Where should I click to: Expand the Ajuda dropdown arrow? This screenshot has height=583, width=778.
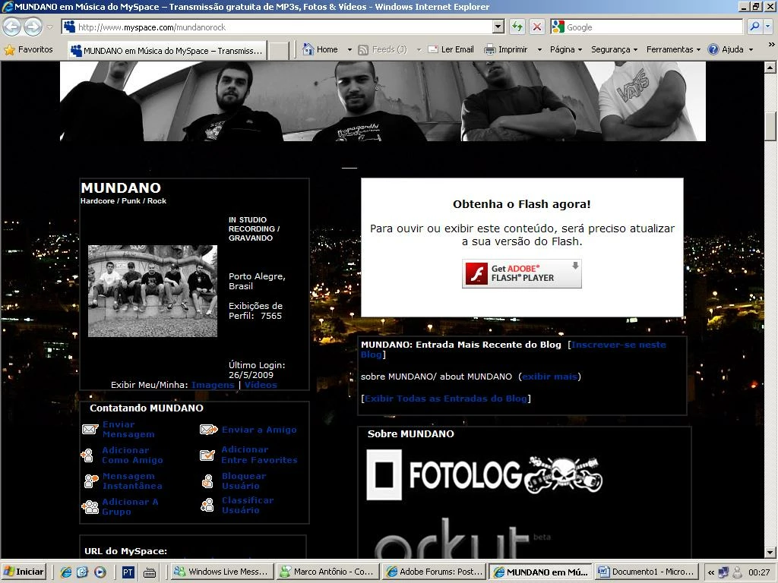tap(751, 49)
